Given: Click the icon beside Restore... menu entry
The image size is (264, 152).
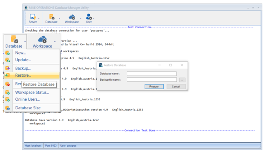Looking at the screenshot, I should coord(8,75).
